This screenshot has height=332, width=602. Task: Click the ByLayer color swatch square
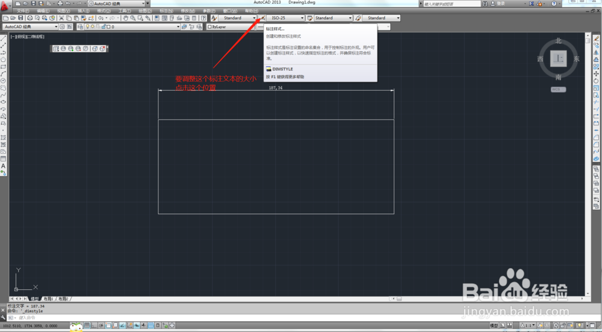click(209, 27)
